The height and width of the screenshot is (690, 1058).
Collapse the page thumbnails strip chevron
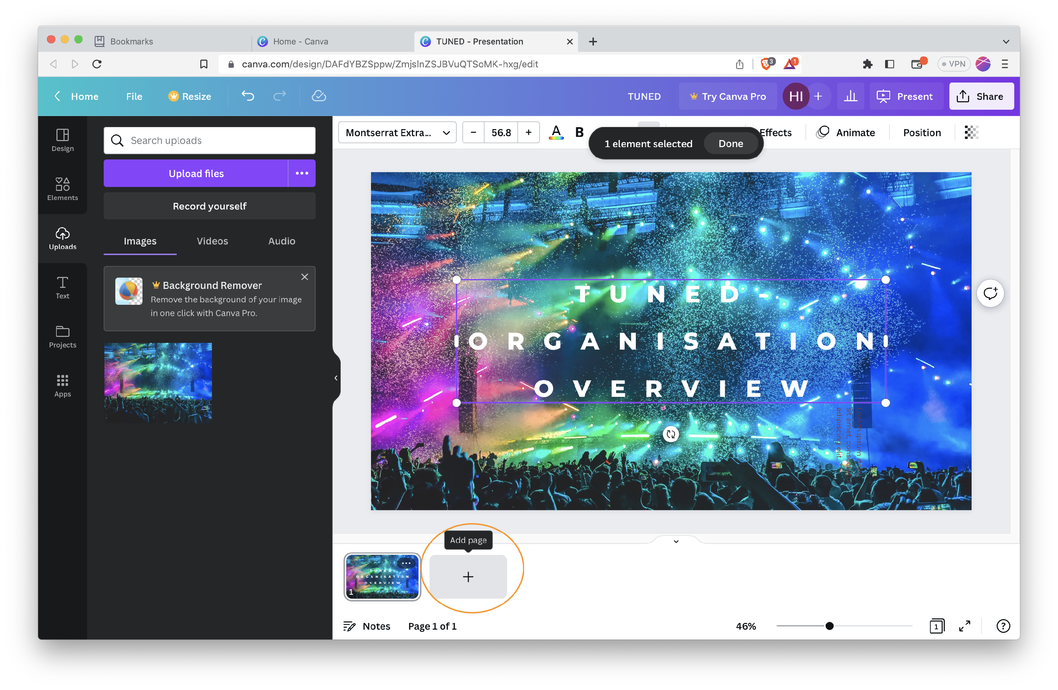[x=676, y=541]
